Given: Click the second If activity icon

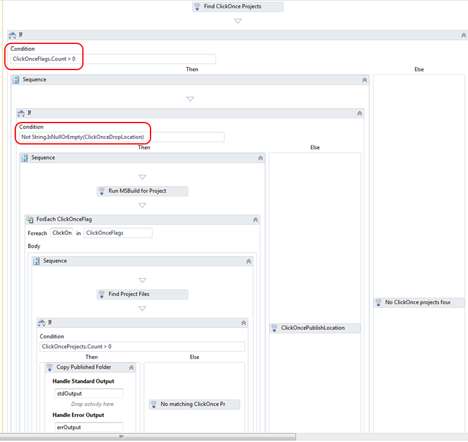Looking at the screenshot, I should (x=21, y=113).
